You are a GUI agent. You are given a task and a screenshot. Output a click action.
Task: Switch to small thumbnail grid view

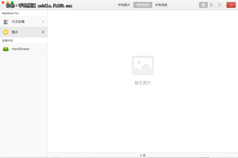[212, 5]
